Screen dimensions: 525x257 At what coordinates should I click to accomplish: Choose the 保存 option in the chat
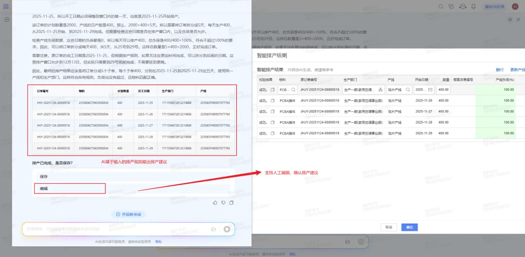coord(44,177)
